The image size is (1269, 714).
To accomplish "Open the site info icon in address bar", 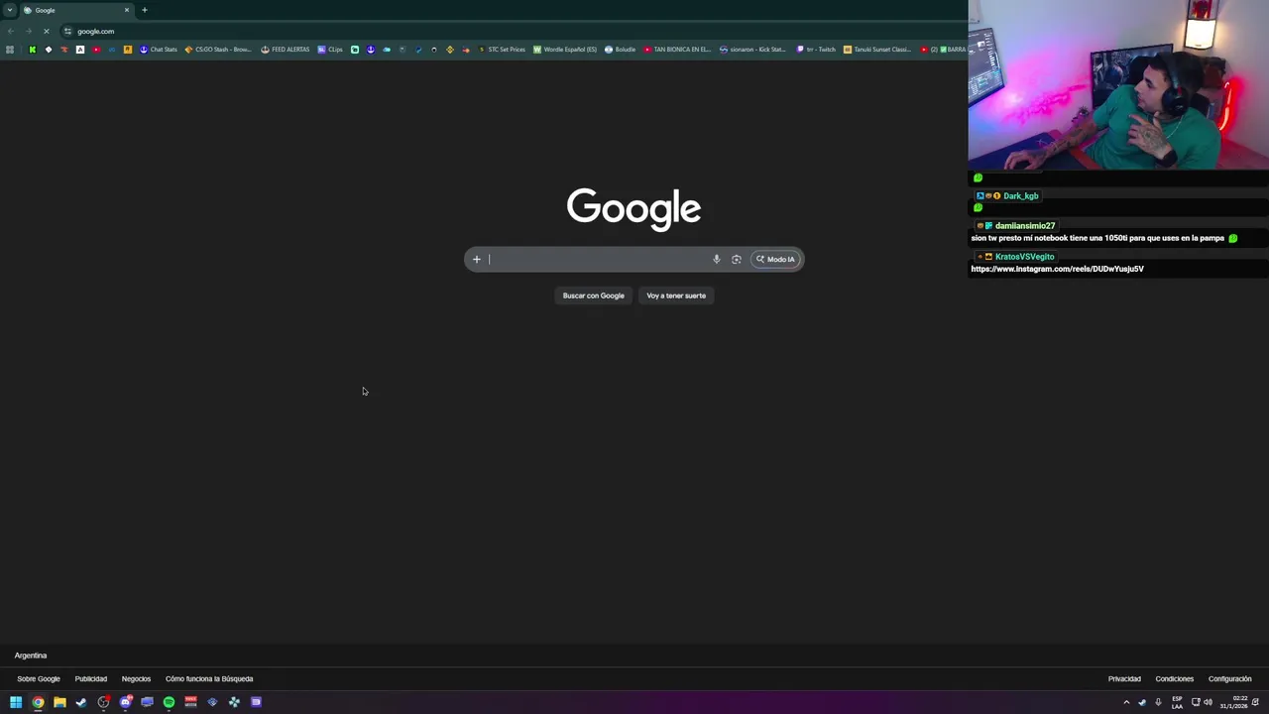I will (x=67, y=31).
